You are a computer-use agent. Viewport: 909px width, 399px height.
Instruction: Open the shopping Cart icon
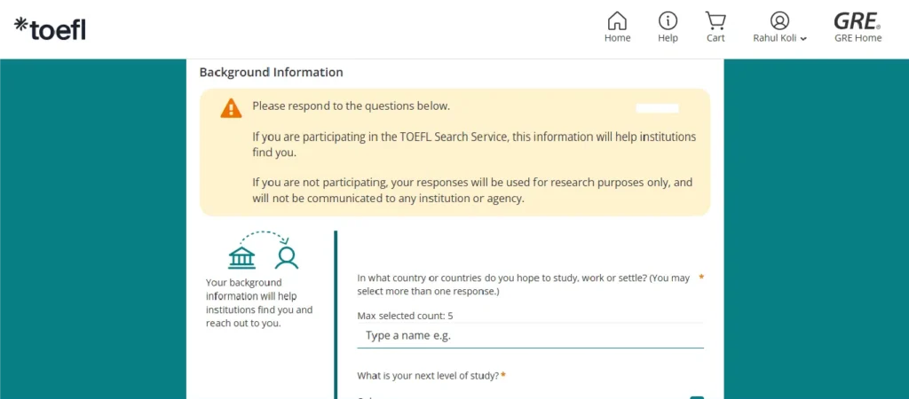tap(715, 20)
